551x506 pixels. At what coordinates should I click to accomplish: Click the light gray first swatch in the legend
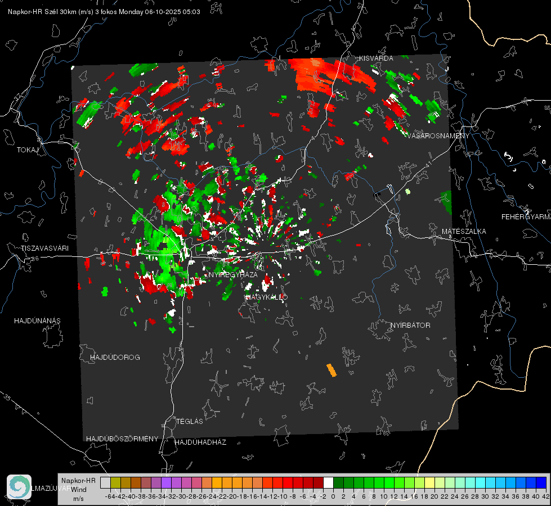click(x=105, y=482)
